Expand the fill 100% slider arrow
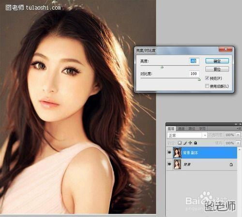Viewport: 242px width, 217px height. coord(238,143)
